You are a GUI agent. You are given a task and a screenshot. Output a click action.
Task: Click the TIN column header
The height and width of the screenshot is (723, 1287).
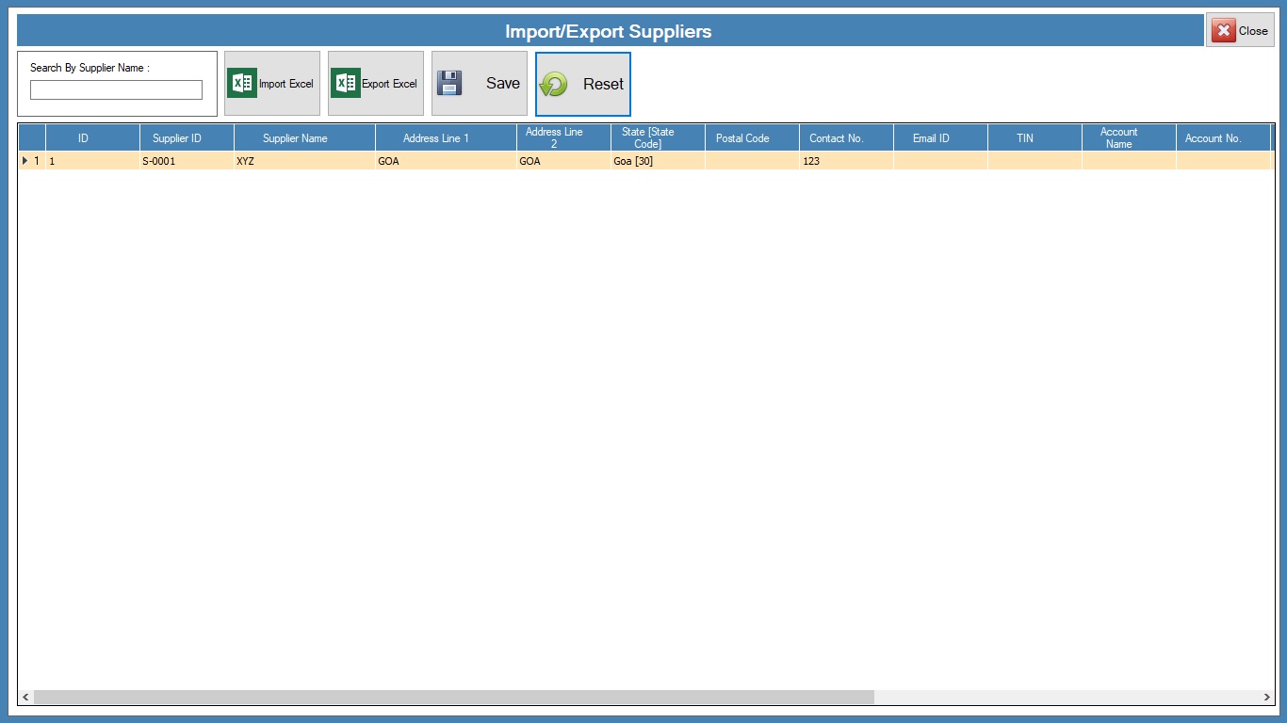tap(1024, 138)
